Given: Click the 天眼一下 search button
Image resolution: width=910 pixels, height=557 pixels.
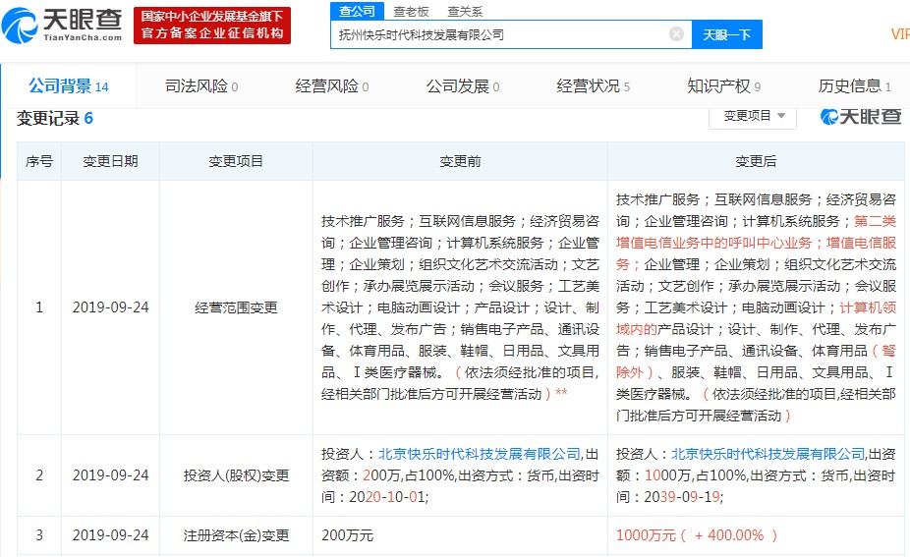Looking at the screenshot, I should (x=726, y=34).
